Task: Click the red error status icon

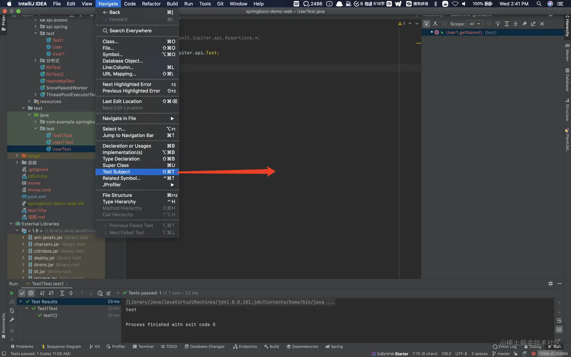Action: coord(533,354)
